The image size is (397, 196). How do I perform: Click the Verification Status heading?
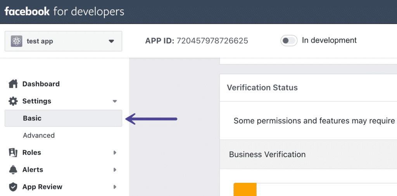pos(262,88)
